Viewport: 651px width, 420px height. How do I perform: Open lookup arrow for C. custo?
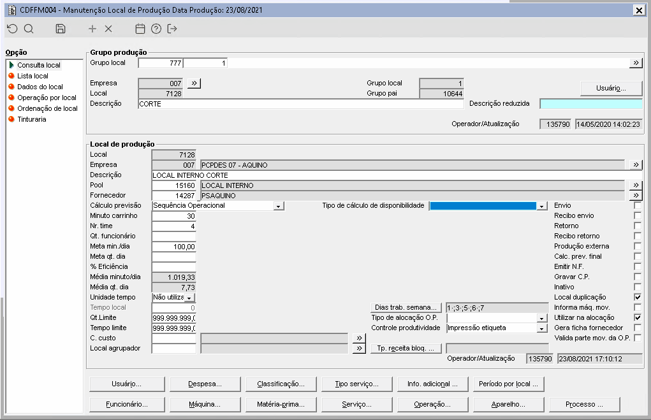point(359,338)
